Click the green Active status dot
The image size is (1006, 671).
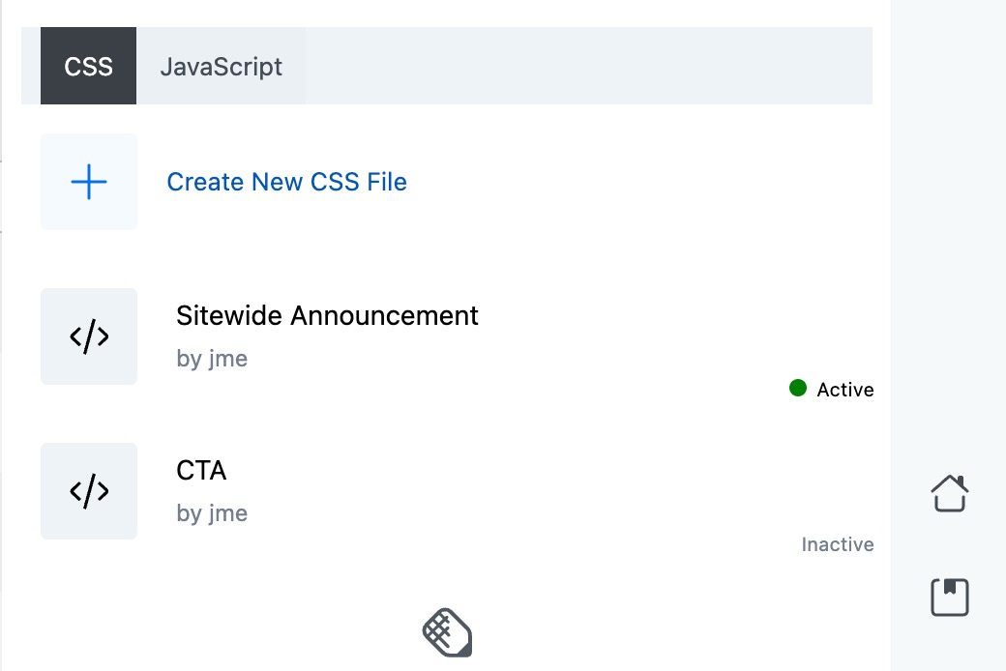pyautogui.click(x=798, y=389)
